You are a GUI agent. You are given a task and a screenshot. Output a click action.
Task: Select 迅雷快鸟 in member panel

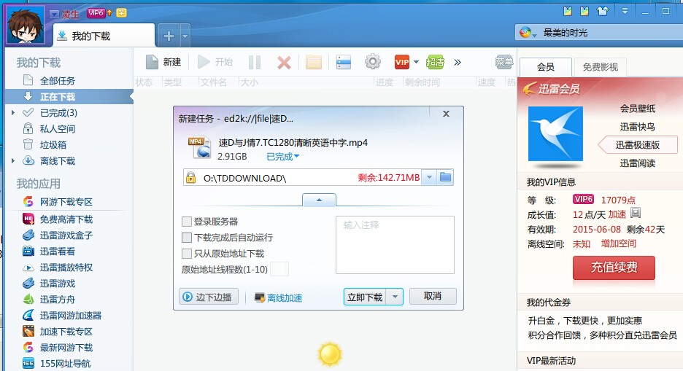(638, 127)
